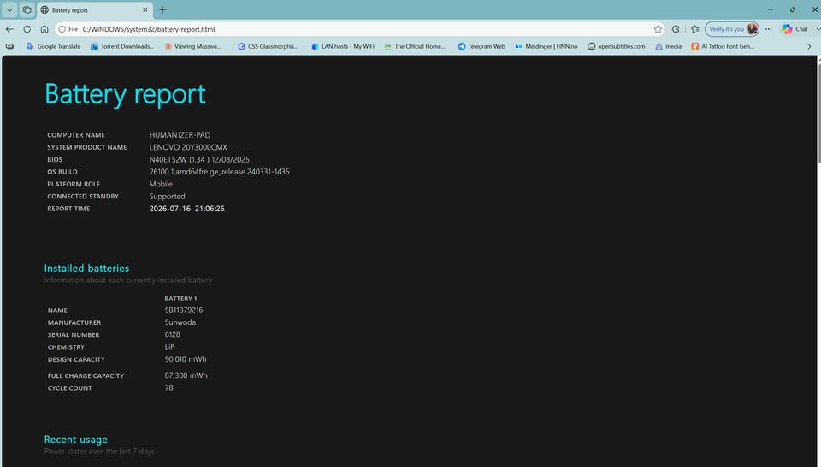Click platform role value Mobile

[161, 184]
